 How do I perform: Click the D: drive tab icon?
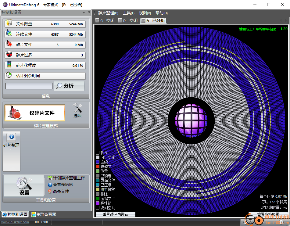[120, 20]
